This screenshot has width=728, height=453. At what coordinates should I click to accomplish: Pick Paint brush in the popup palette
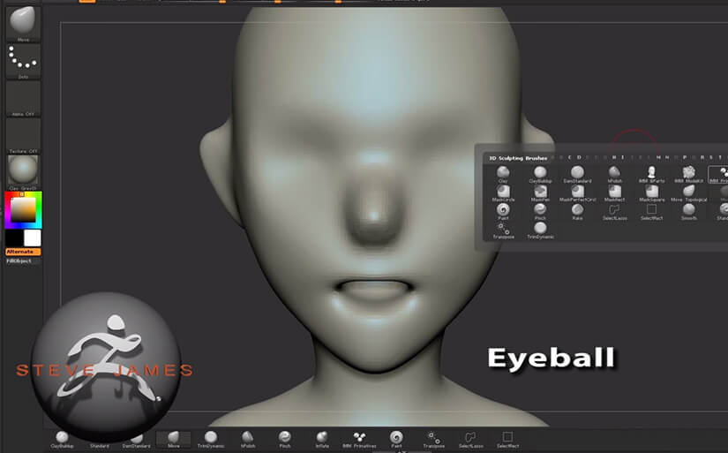(503, 212)
